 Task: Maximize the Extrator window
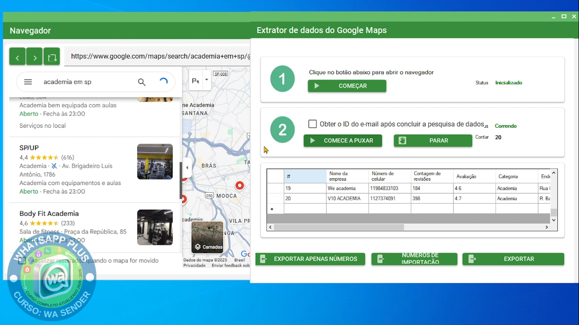tap(564, 17)
